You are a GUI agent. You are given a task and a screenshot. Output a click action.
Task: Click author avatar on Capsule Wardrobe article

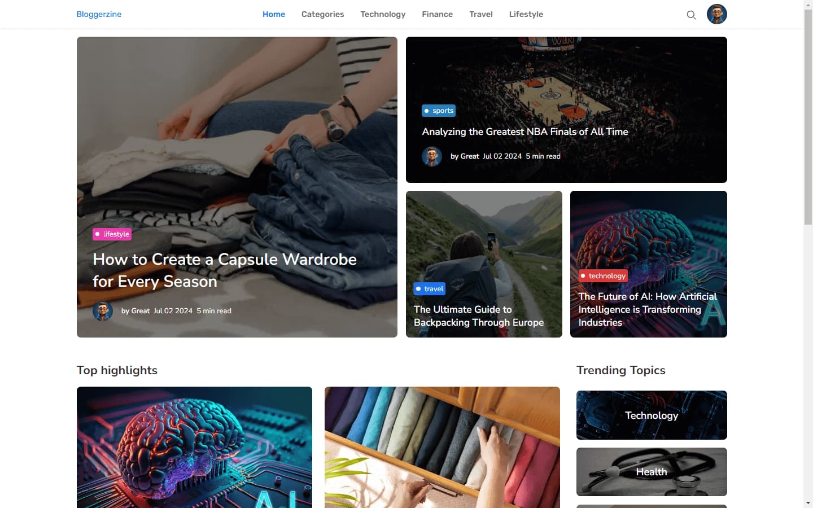click(x=103, y=311)
